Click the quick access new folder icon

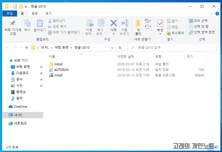coord(21,7)
